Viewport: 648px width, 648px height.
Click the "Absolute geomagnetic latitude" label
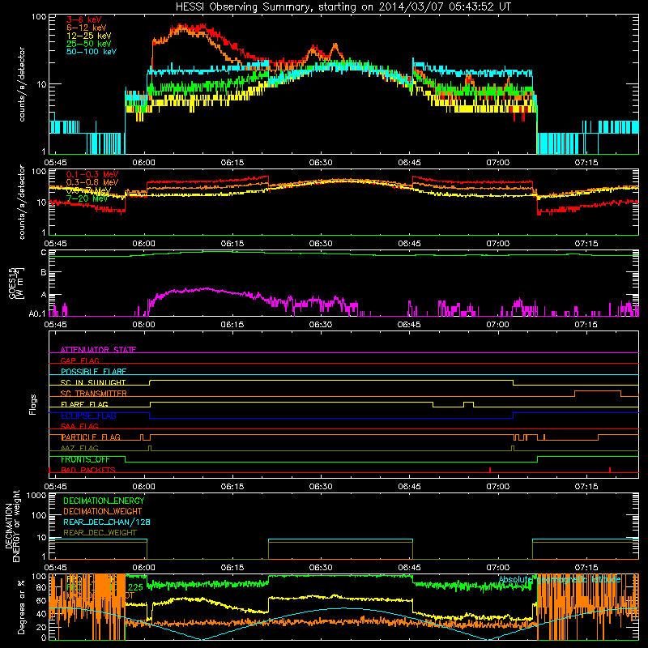click(560, 580)
